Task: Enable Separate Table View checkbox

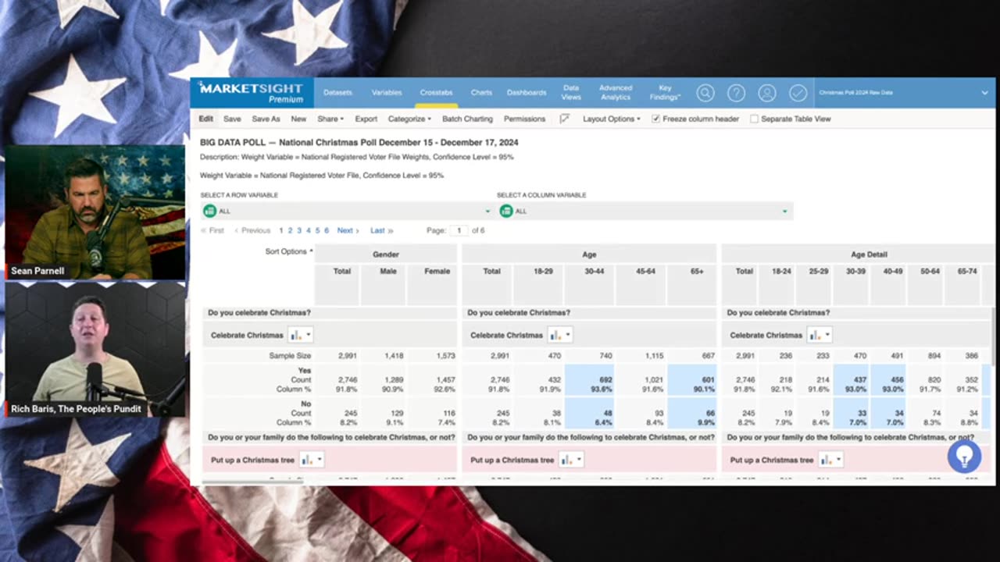Action: pos(754,119)
